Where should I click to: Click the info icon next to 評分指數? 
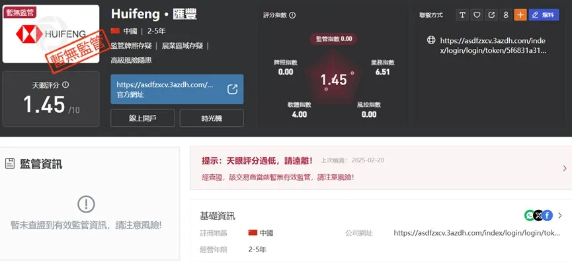coord(292,15)
